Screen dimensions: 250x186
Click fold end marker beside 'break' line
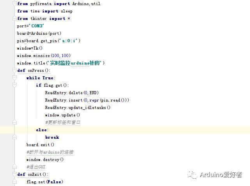[14, 137]
